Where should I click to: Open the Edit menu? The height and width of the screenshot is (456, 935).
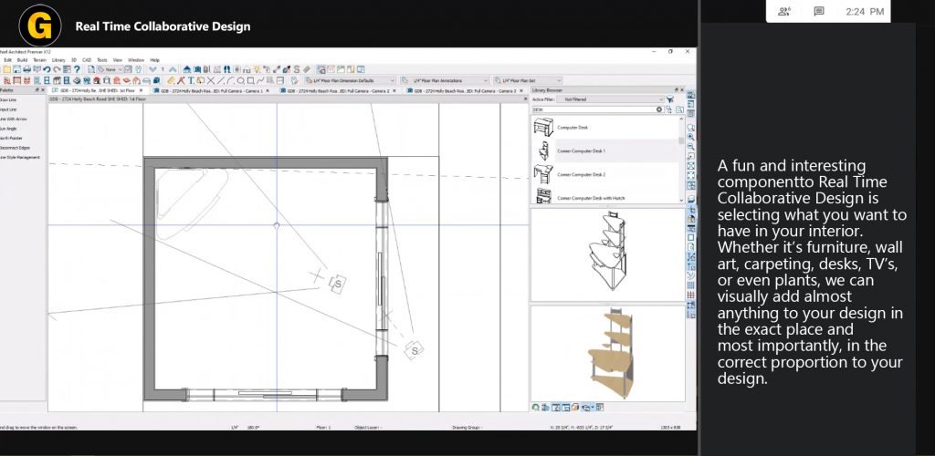coord(7,60)
